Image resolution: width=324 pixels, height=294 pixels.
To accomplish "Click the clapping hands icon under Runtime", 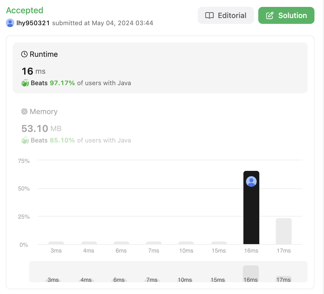I will tap(25, 83).
